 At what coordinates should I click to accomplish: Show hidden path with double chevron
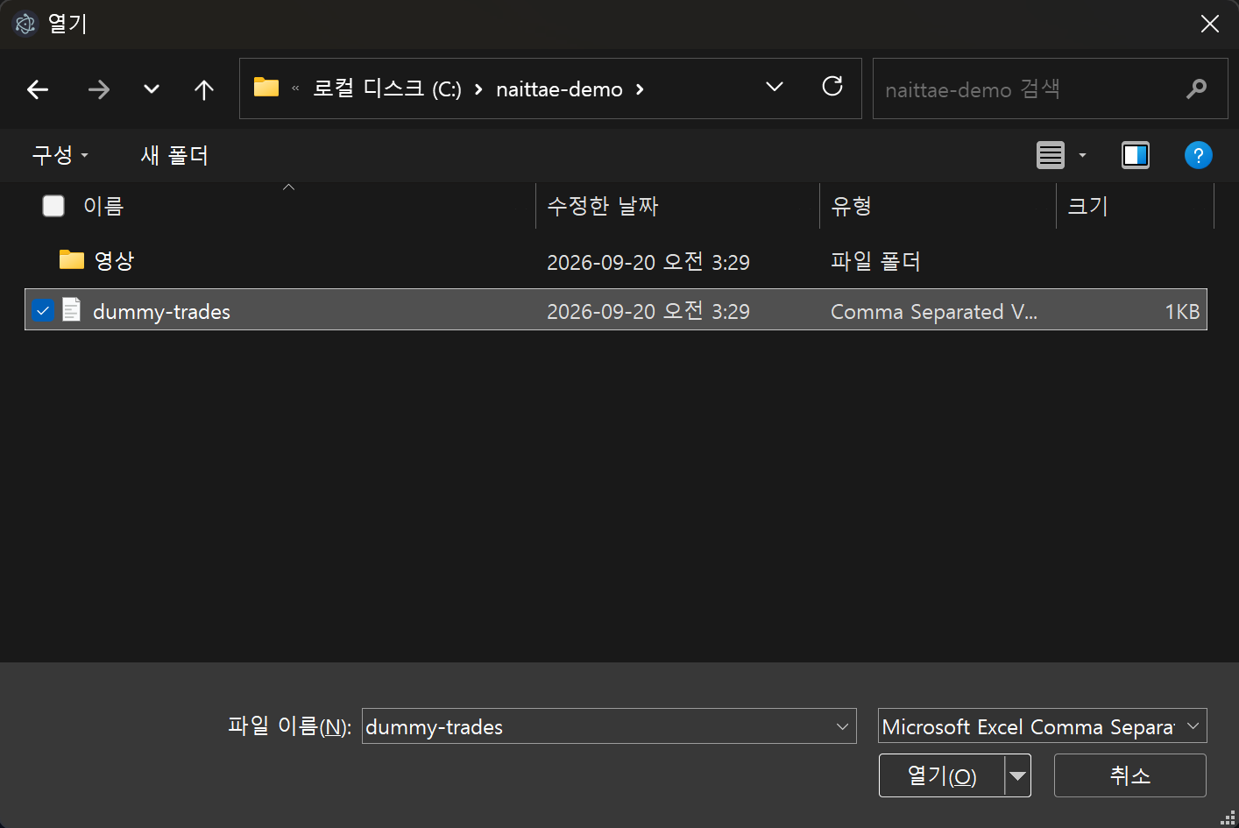coord(295,88)
